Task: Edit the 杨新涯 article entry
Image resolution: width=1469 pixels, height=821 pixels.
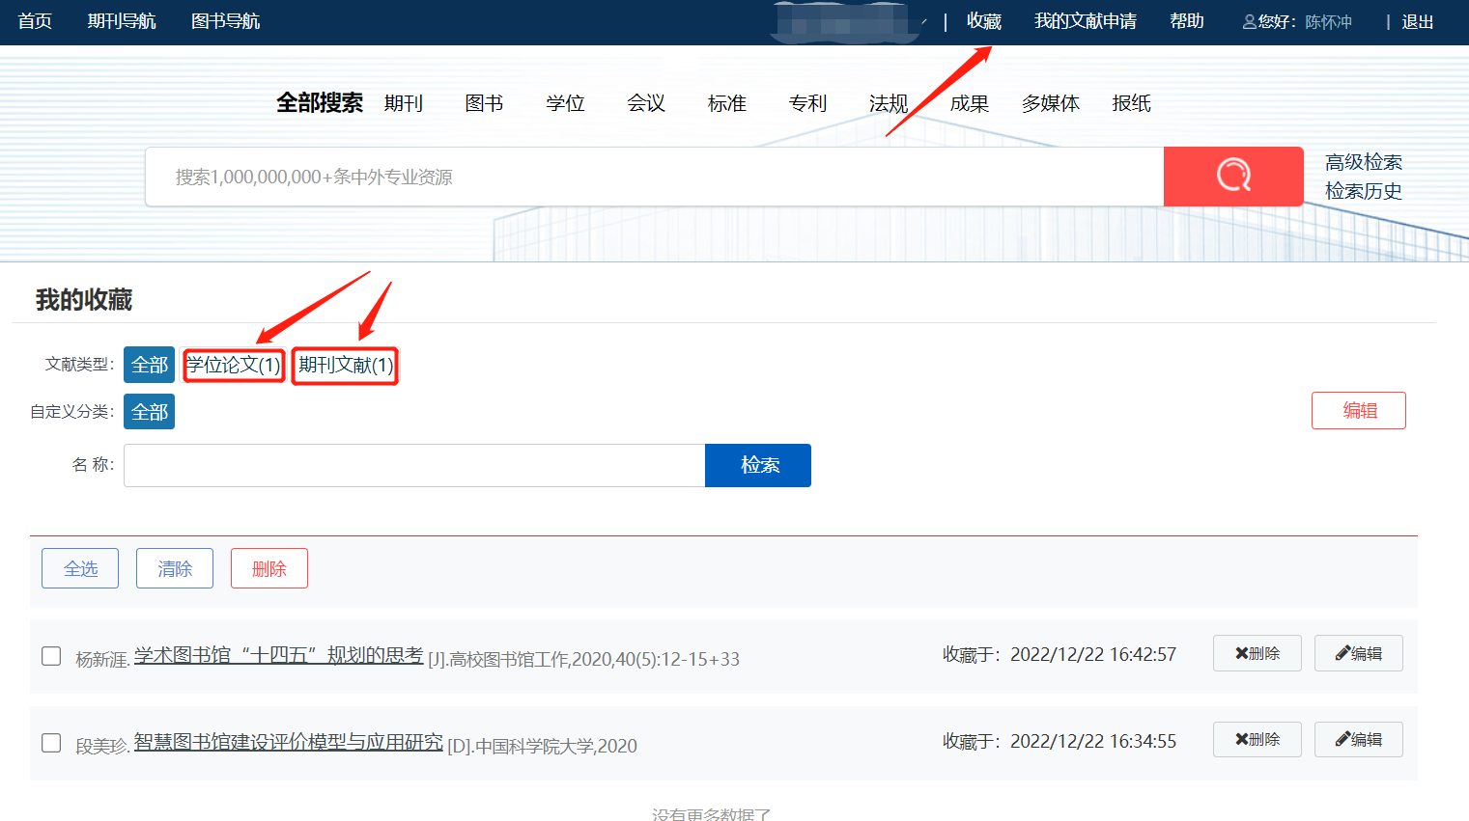Action: tap(1358, 653)
